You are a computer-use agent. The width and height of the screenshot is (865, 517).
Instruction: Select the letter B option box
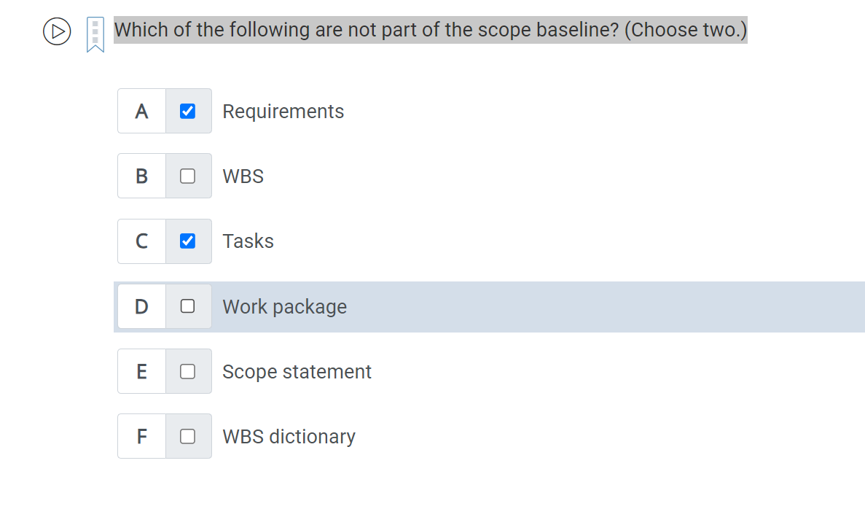tap(142, 176)
